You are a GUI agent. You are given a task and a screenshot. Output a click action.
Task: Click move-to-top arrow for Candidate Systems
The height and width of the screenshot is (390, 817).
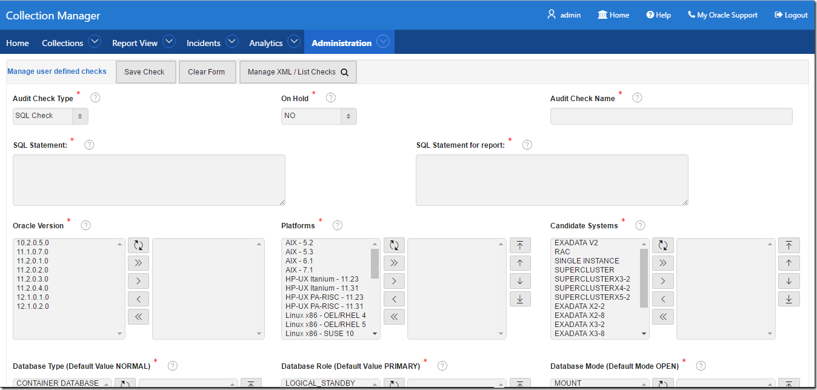pyautogui.click(x=789, y=245)
